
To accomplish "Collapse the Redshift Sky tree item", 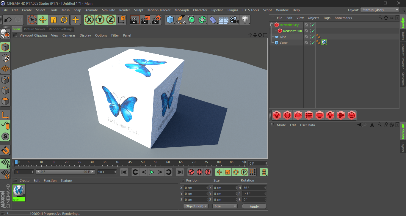I will [x=272, y=25].
